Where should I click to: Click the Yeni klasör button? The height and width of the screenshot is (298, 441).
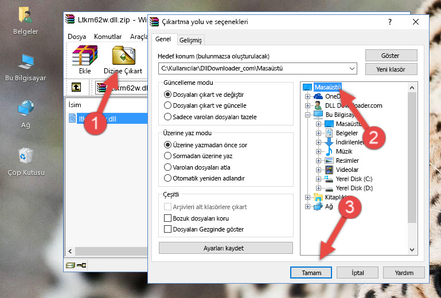(x=391, y=69)
